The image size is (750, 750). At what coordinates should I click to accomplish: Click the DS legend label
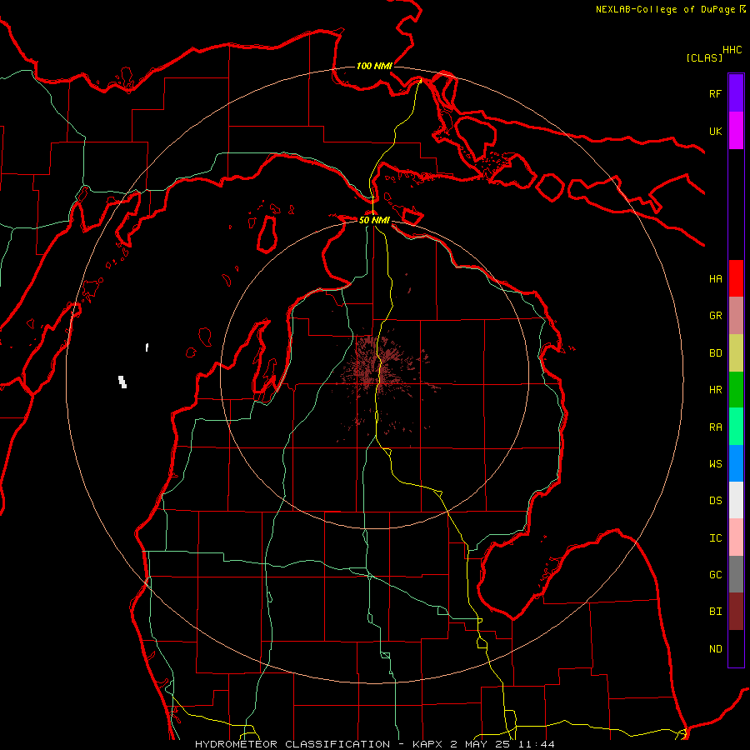click(715, 501)
